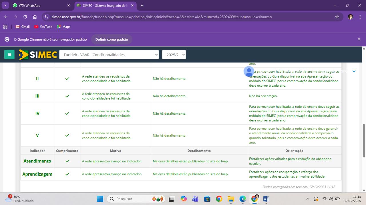Image resolution: width=366 pixels, height=205 pixels.
Task: Select the Aprendizagem indicator label
Action: (x=37, y=174)
